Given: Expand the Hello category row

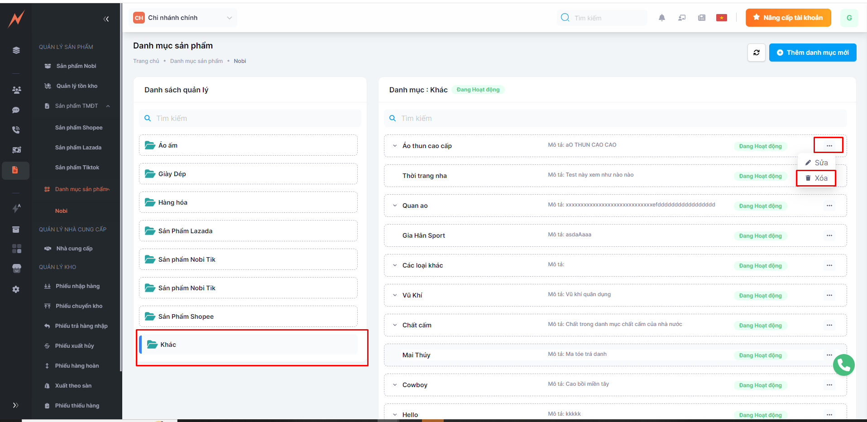Looking at the screenshot, I should (395, 415).
